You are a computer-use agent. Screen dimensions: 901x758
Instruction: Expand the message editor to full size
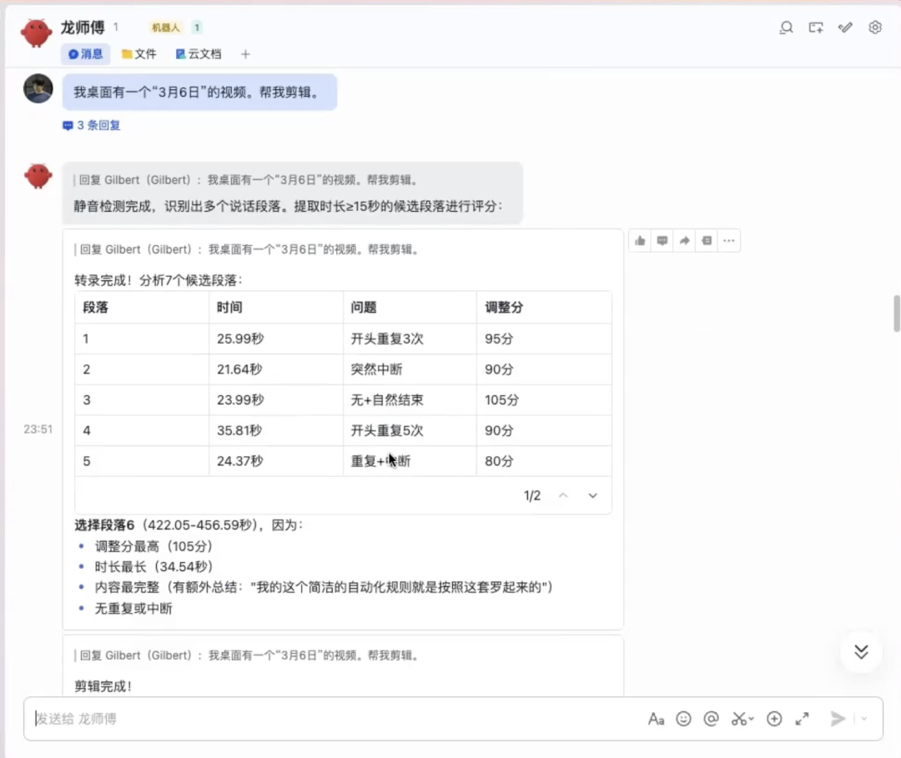(x=802, y=719)
